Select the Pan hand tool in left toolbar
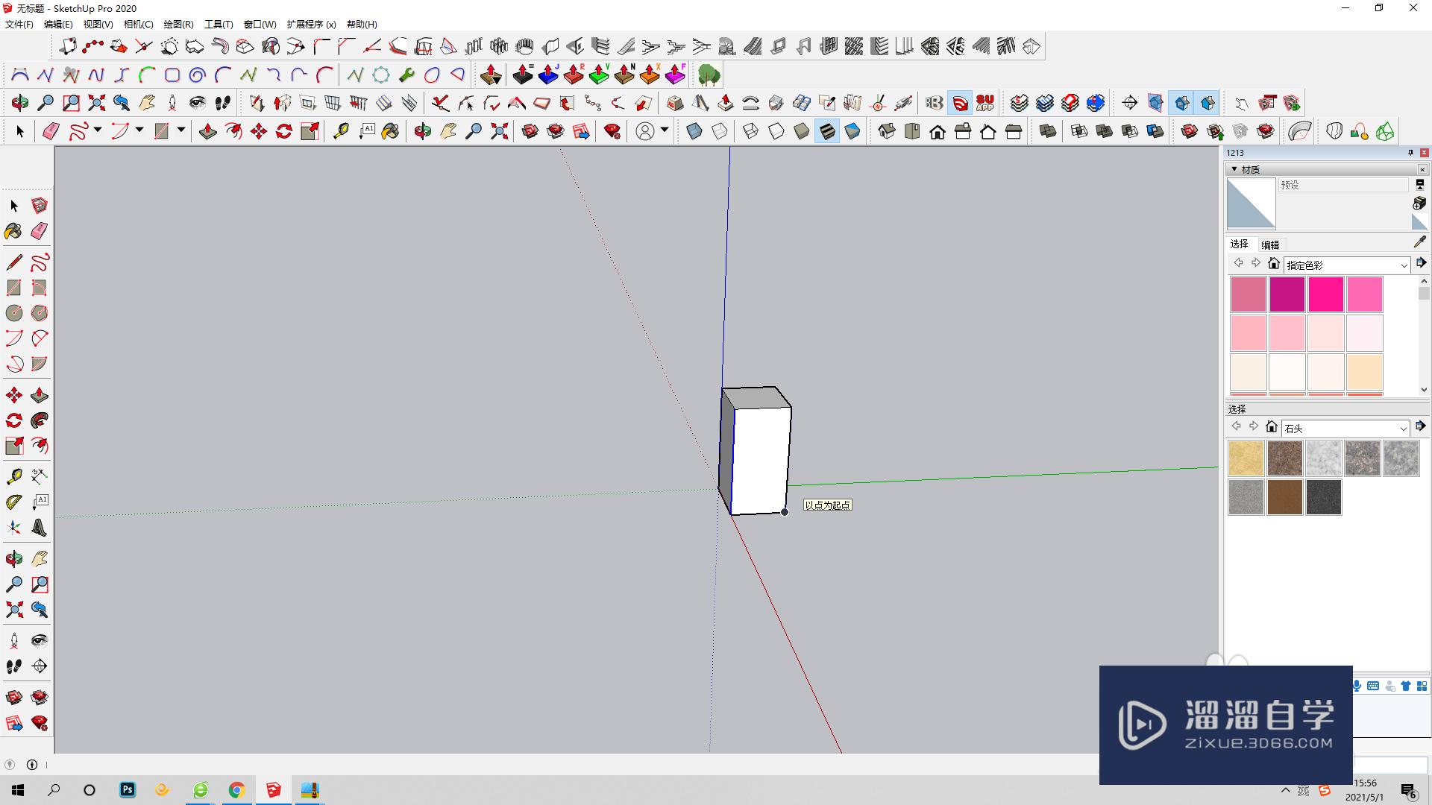 [x=40, y=559]
